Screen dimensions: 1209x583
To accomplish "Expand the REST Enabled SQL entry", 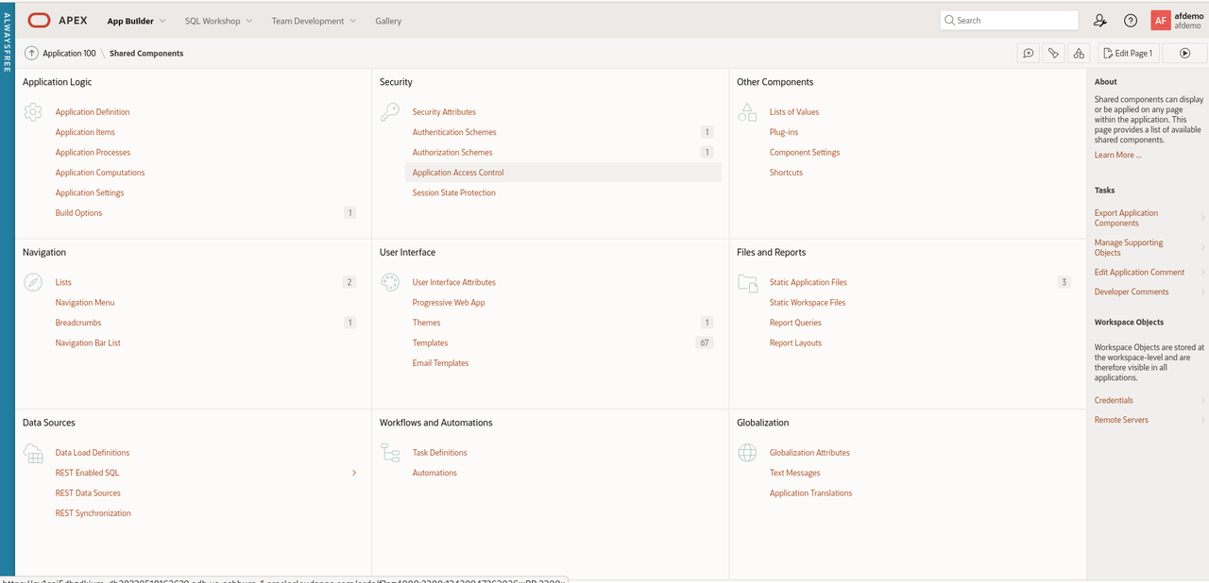I will (354, 472).
